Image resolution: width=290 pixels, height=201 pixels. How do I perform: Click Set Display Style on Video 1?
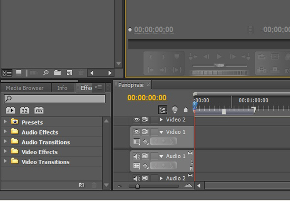coord(137,141)
